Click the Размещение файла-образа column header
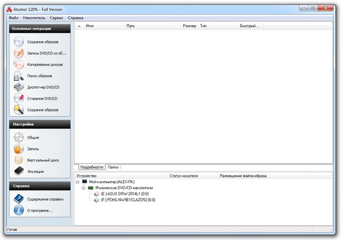 click(264, 176)
